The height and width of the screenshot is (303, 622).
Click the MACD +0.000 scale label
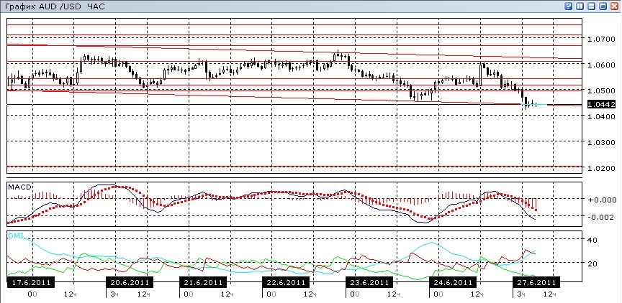click(x=601, y=200)
